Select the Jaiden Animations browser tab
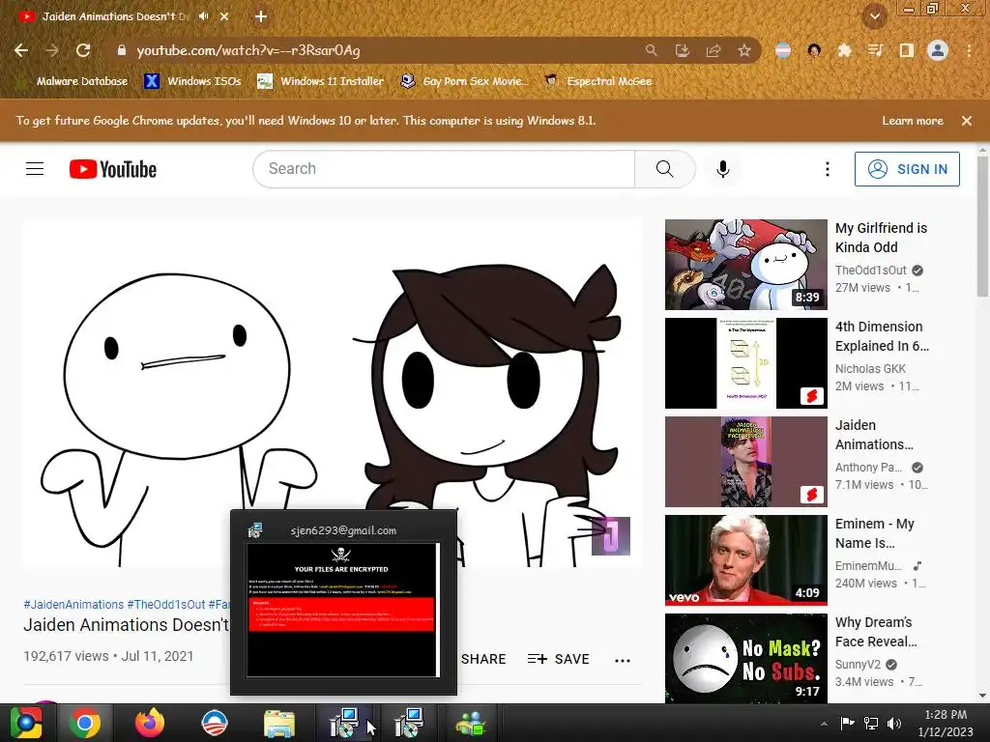The width and height of the screenshot is (990, 742). point(114,16)
